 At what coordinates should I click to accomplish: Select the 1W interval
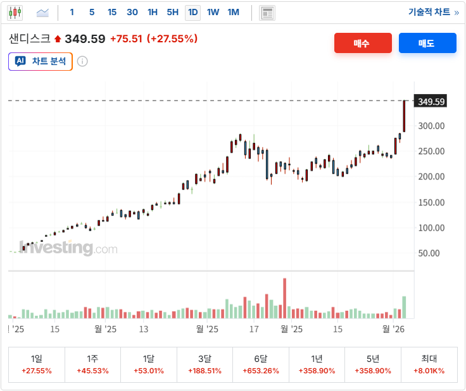tap(213, 12)
